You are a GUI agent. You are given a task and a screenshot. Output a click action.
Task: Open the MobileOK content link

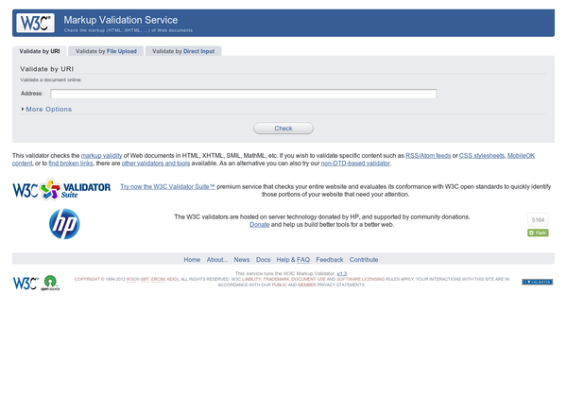pyautogui.click(x=521, y=155)
